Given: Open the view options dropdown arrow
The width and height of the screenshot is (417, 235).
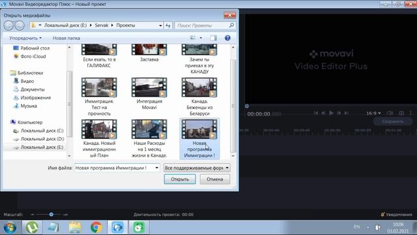Looking at the screenshot, I should coord(201,38).
